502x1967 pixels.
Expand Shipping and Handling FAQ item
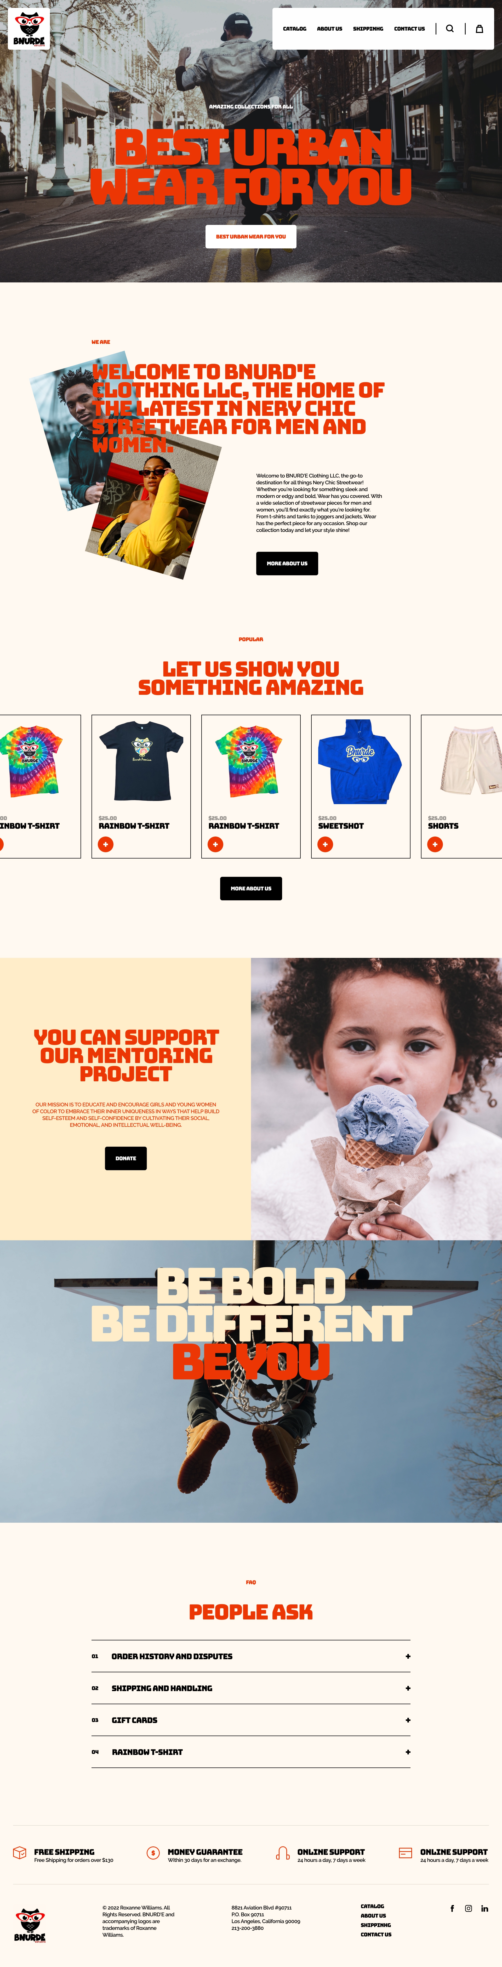coord(251,1688)
